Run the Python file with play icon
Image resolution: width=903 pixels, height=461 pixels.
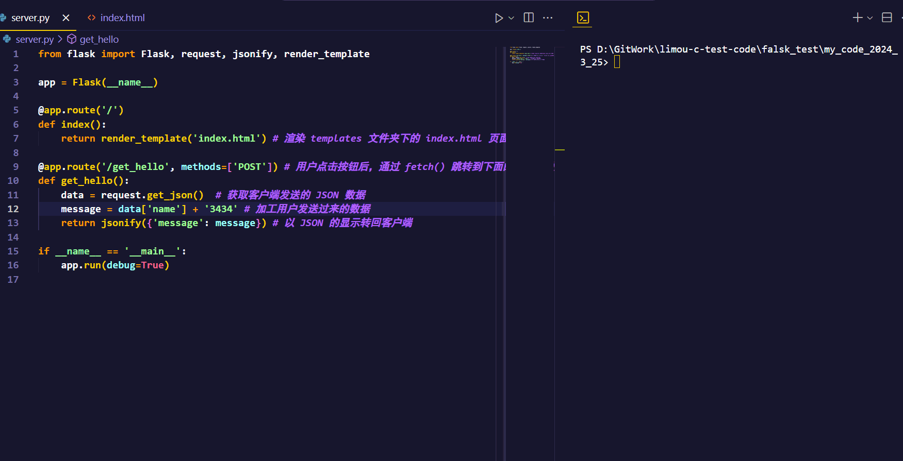tap(499, 18)
